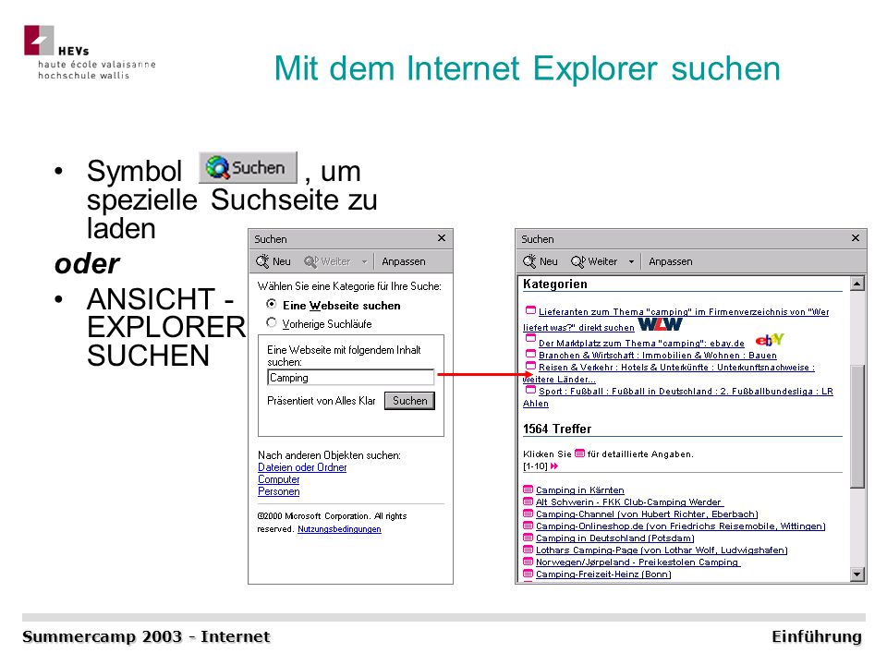887x665 pixels.
Task: Open the Nutzungsbedingungen link
Action: pos(339,529)
